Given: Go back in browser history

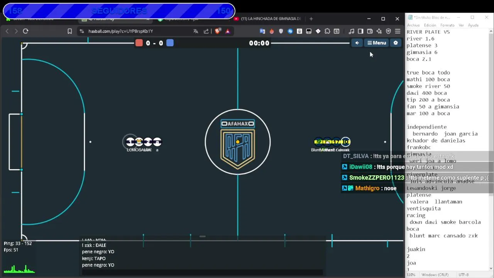Looking at the screenshot, I should point(7,31).
